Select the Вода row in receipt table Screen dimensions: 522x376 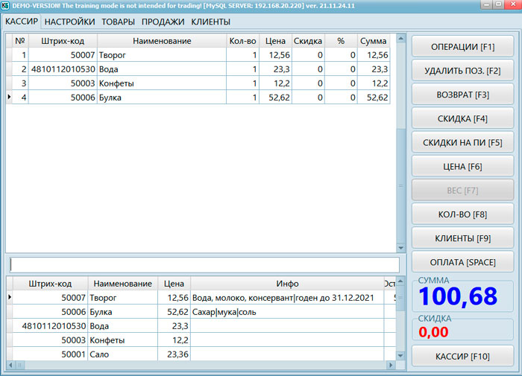point(198,69)
